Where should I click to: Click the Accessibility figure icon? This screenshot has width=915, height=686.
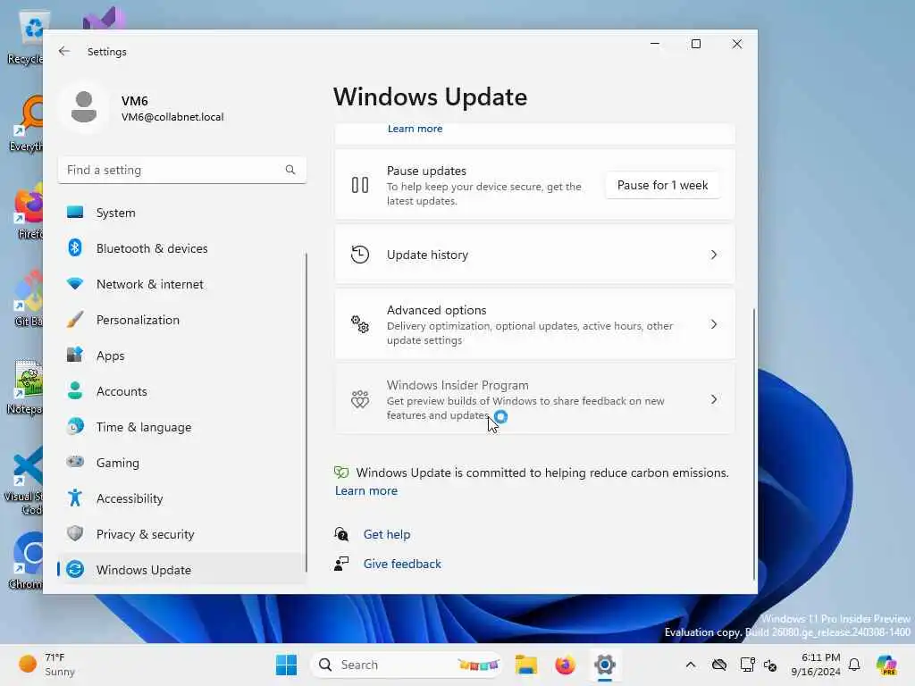(x=75, y=498)
